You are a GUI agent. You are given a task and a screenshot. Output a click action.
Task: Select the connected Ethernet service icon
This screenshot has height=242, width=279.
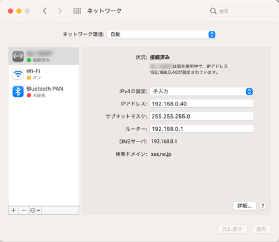18,56
